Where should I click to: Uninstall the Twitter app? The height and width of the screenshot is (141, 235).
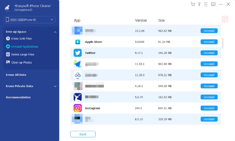(x=209, y=53)
